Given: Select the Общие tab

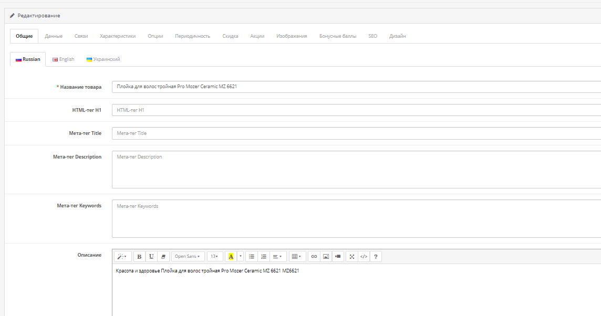Looking at the screenshot, I should pyautogui.click(x=24, y=36).
